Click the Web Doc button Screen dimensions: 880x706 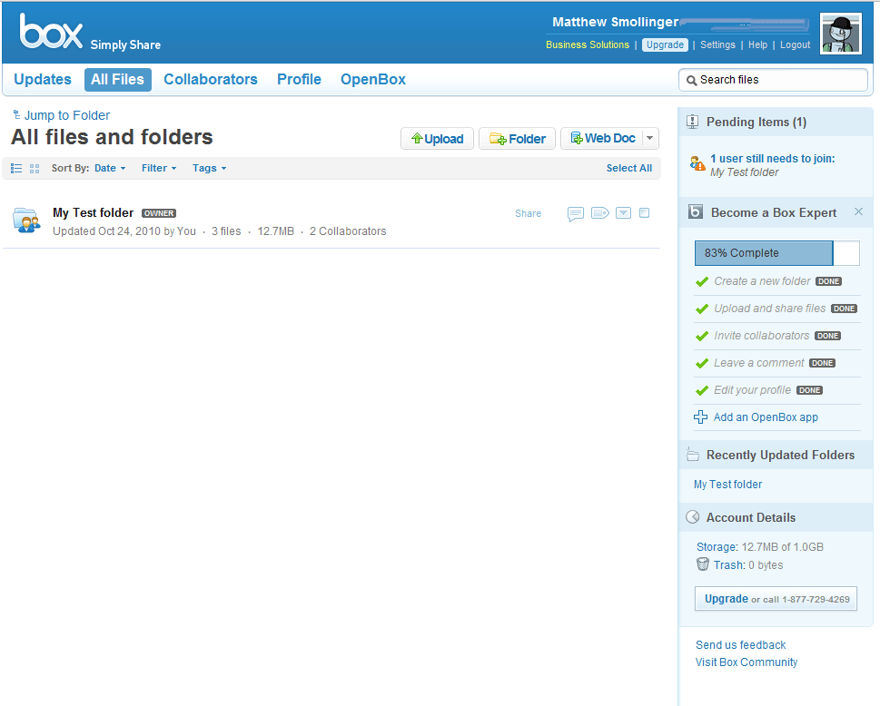[x=601, y=139]
